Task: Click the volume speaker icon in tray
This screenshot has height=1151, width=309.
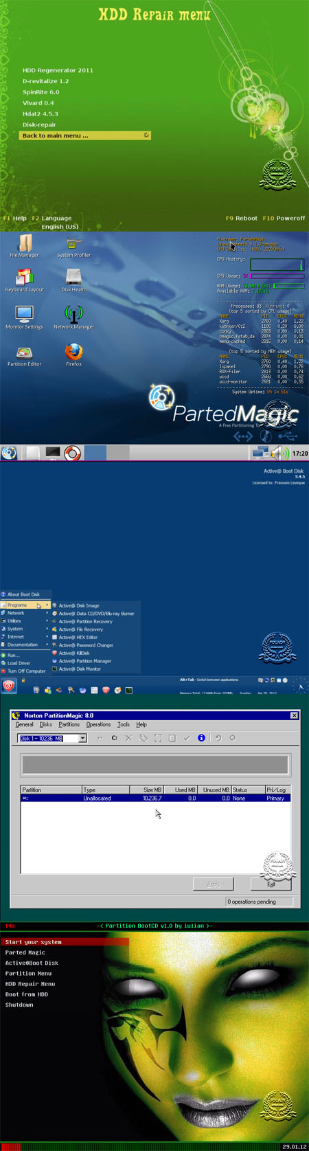Action: 277,452
